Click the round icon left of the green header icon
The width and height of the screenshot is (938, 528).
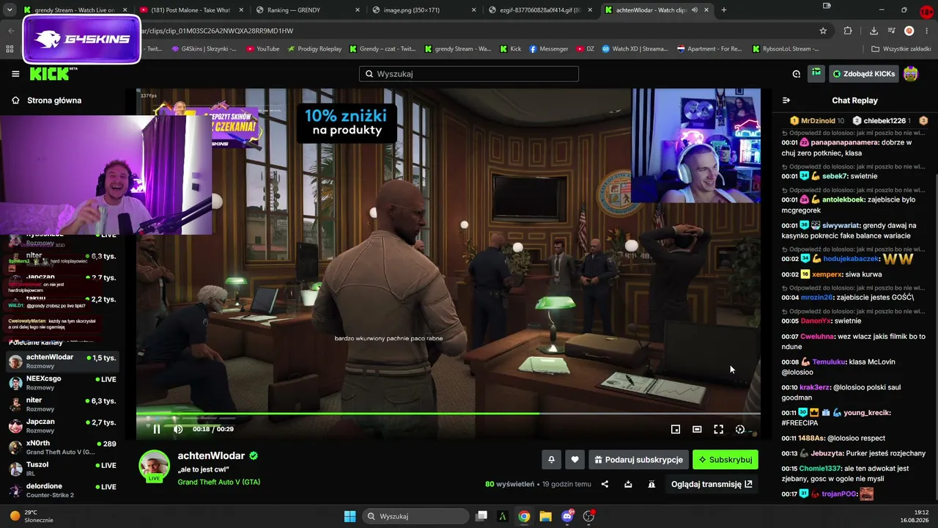[797, 74]
